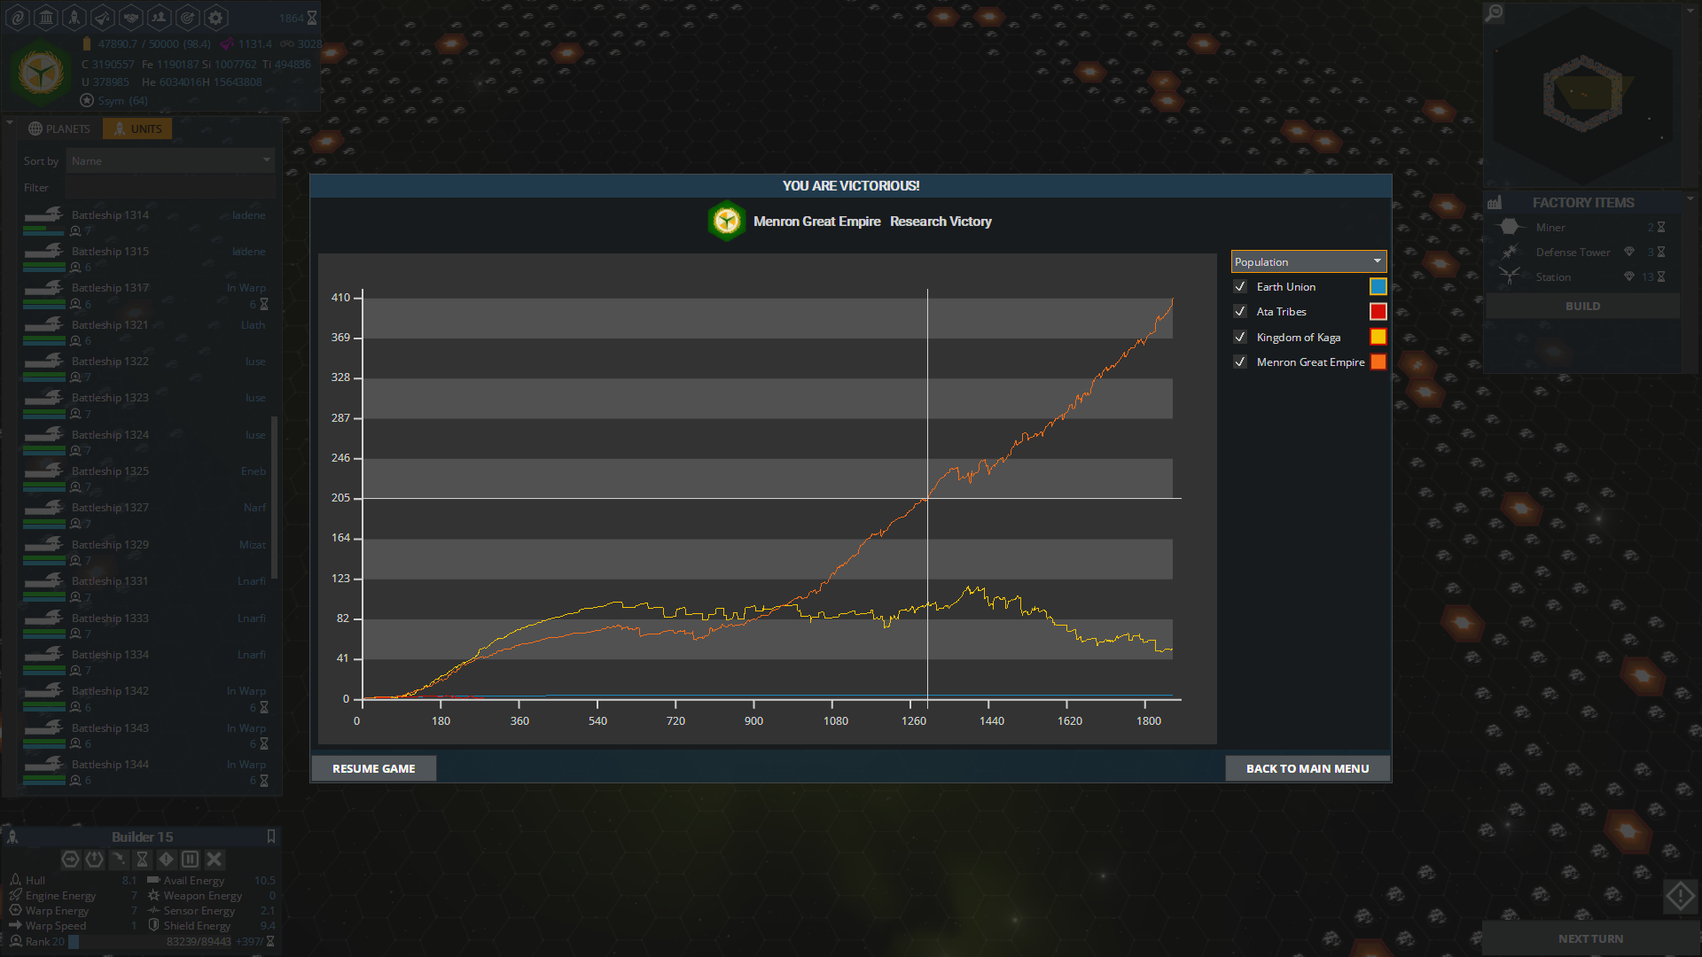This screenshot has height=957, width=1702.
Task: Click the Builder 15 rocket icon
Action: (13, 836)
